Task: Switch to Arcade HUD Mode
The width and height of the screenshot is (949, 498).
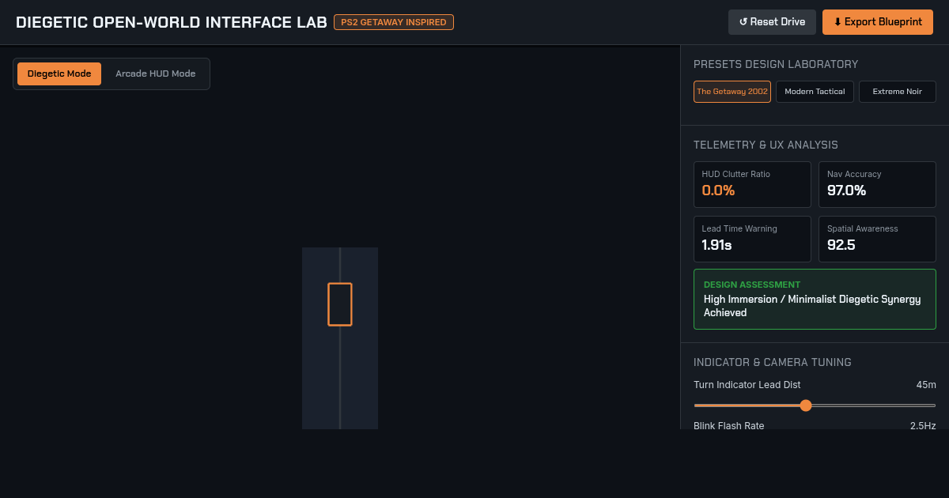Action: (x=155, y=74)
